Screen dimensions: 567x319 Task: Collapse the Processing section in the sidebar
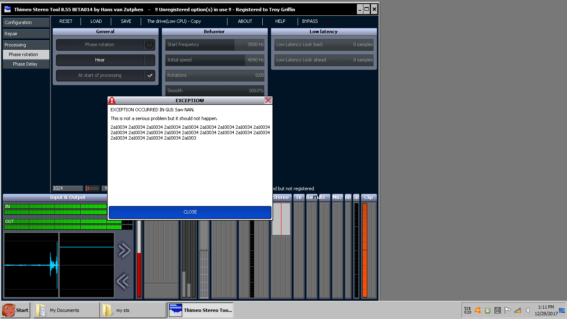[26, 45]
